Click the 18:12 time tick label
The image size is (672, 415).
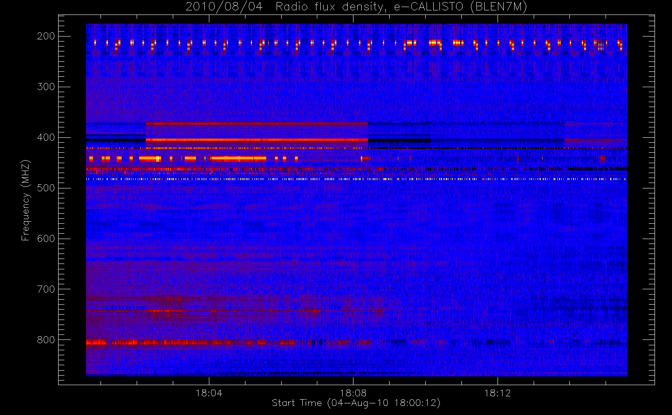coord(498,393)
